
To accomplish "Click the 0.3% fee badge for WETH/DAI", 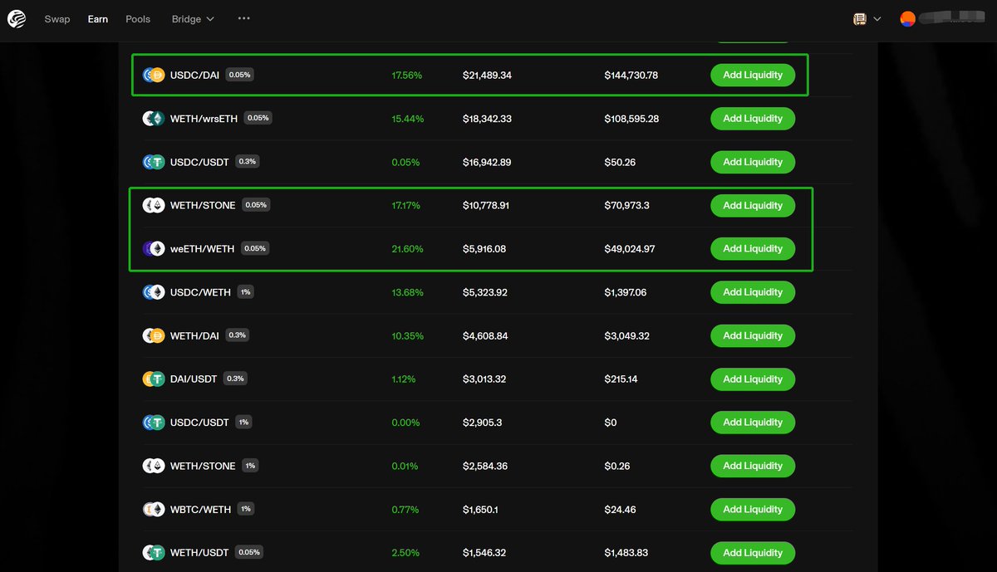I will (x=238, y=335).
